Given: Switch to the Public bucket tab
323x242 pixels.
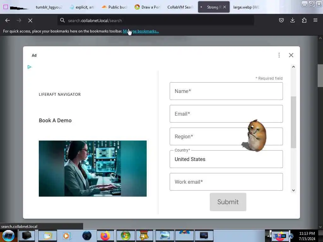Looking at the screenshot, I should coord(115,7).
